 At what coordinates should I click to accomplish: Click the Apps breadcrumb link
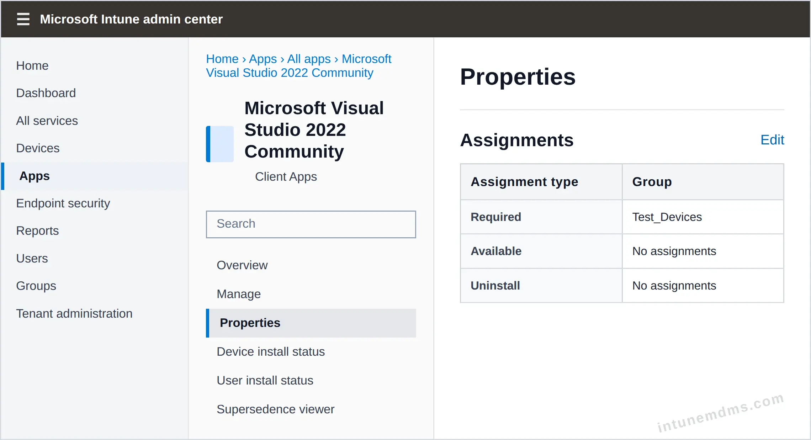click(263, 59)
